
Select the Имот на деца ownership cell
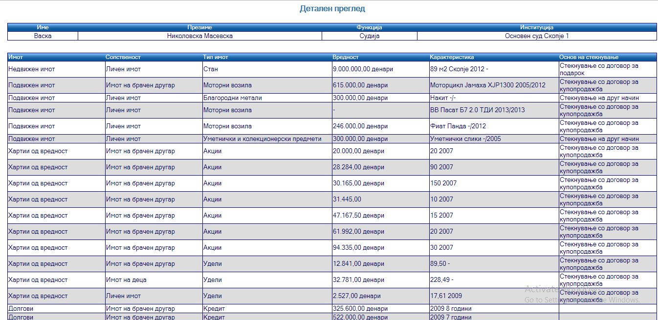pos(126,280)
